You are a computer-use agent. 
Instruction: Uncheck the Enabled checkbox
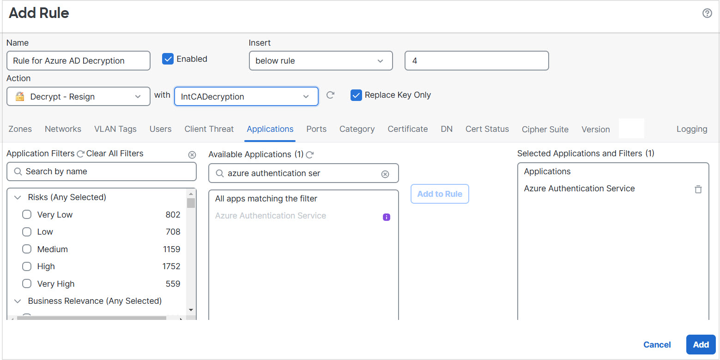point(168,59)
